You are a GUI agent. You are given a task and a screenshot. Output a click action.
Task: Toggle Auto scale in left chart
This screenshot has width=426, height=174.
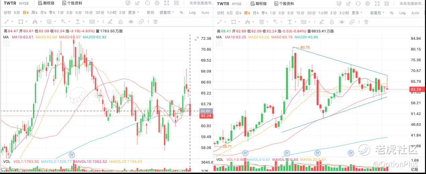[x=205, y=12]
